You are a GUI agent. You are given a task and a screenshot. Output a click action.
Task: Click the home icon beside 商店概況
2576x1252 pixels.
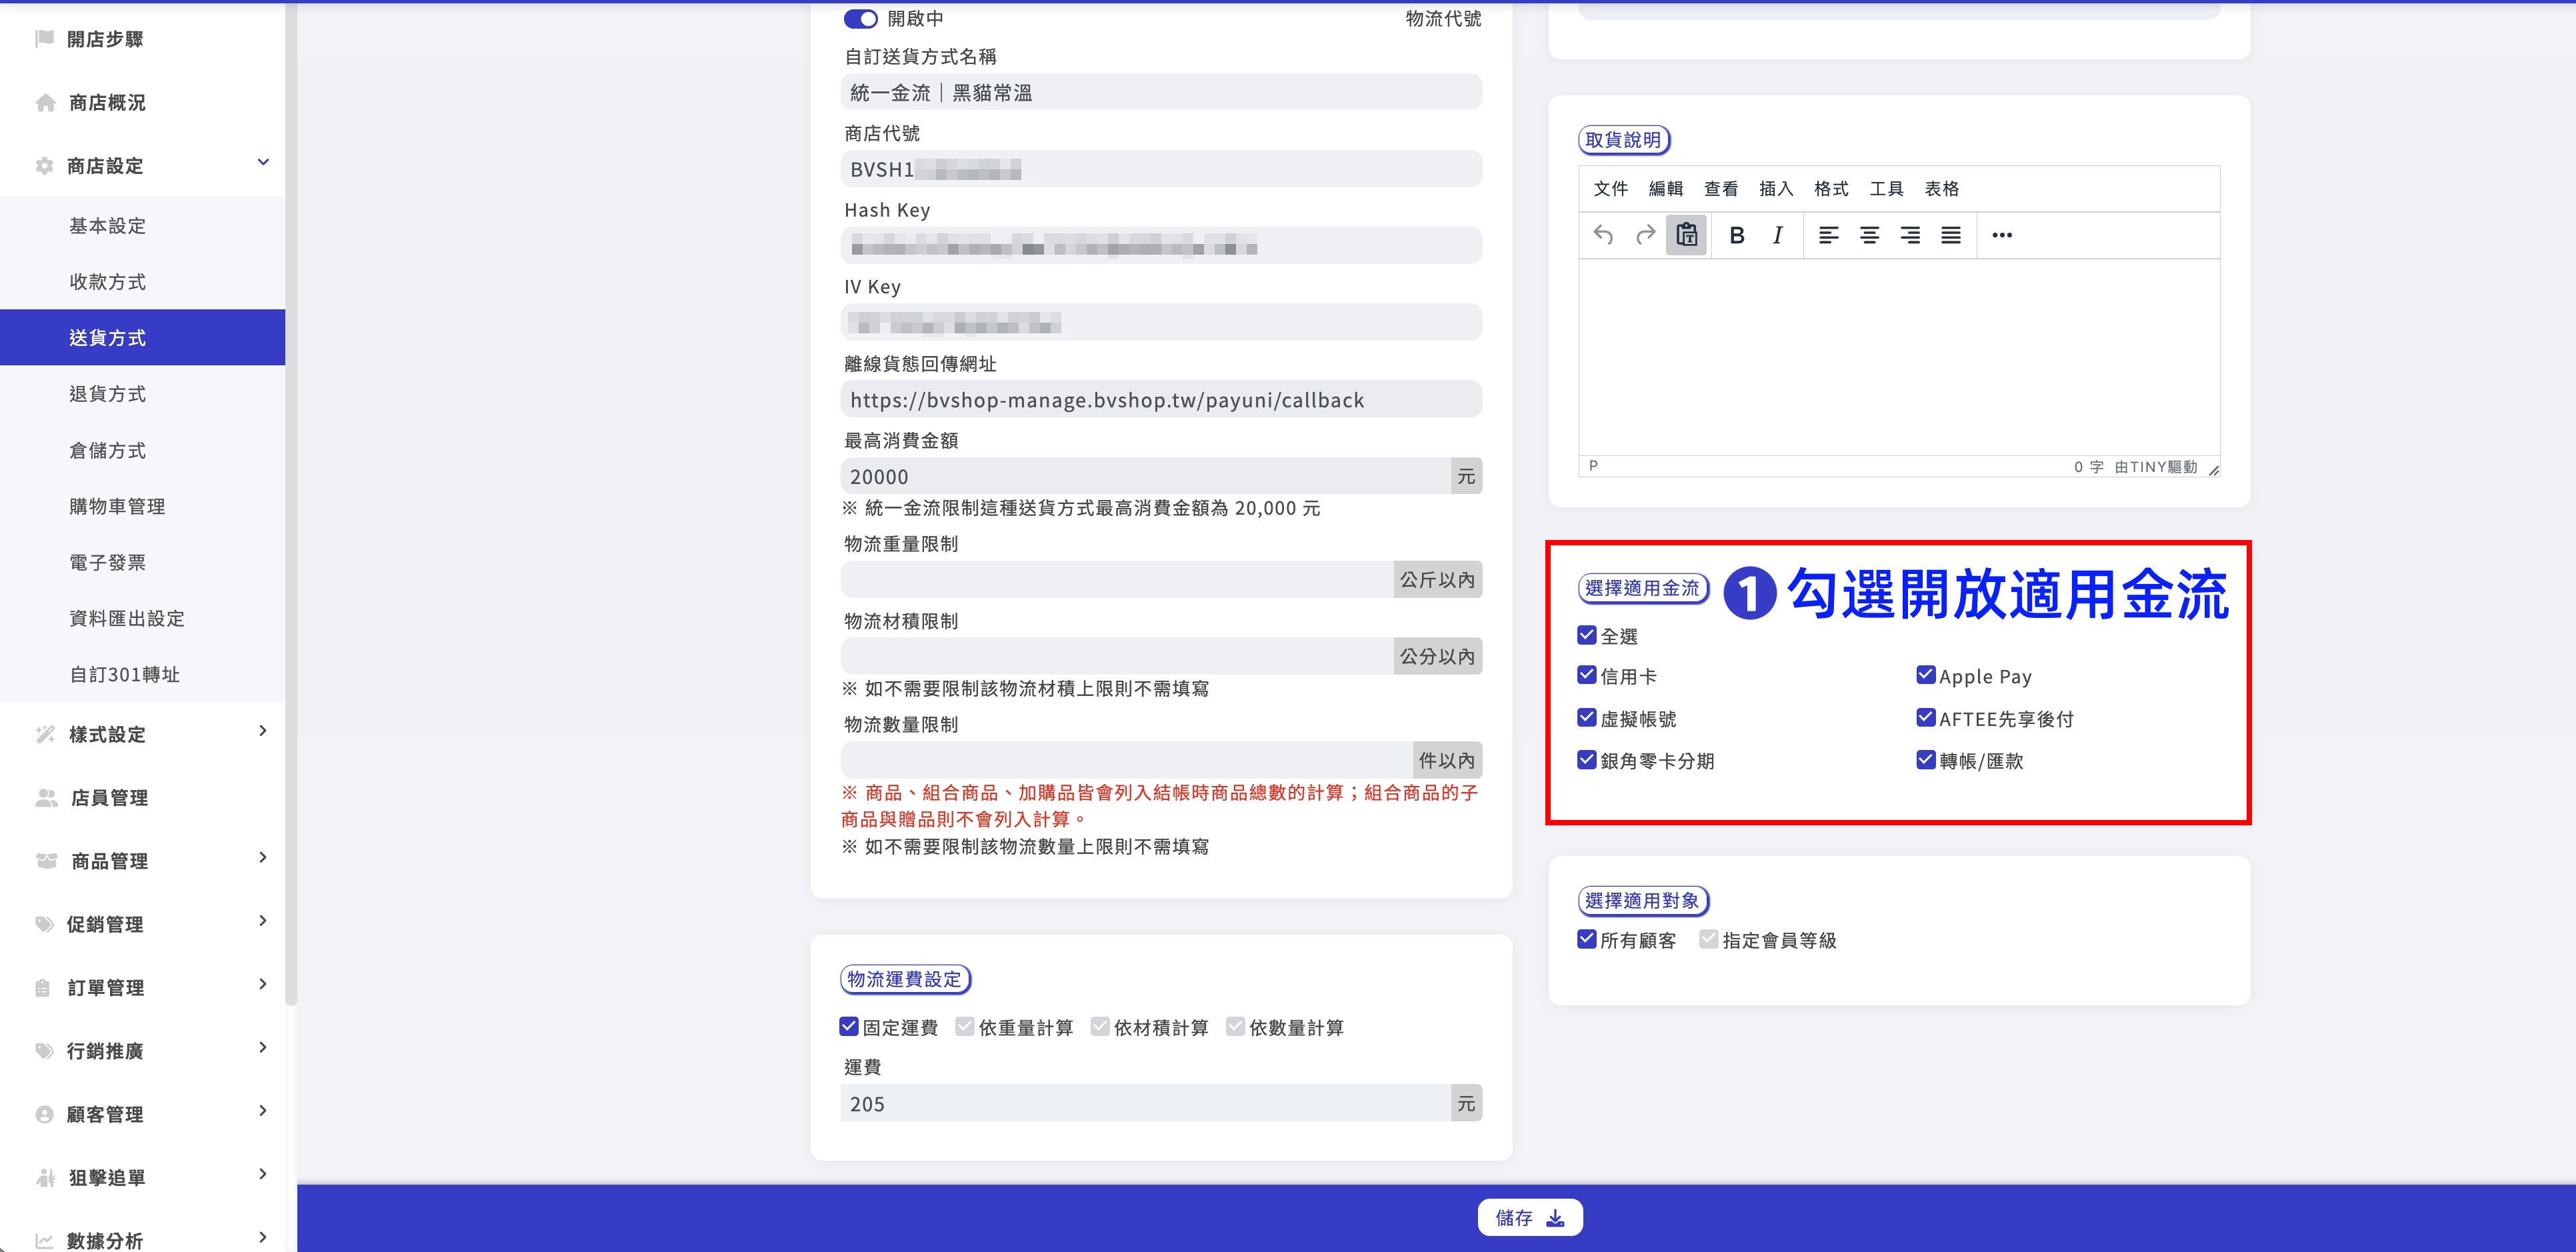click(x=45, y=102)
